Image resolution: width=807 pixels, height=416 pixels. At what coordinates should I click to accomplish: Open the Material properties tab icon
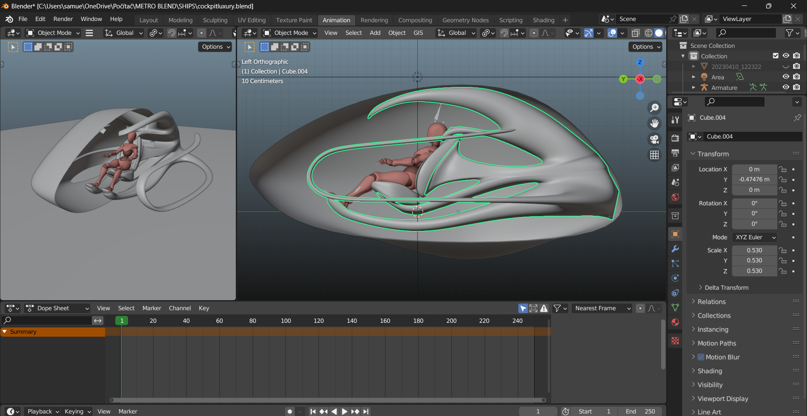point(675,322)
